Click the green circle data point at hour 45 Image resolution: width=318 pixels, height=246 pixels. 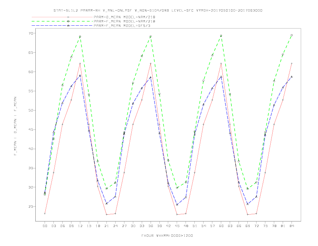[x=177, y=188]
